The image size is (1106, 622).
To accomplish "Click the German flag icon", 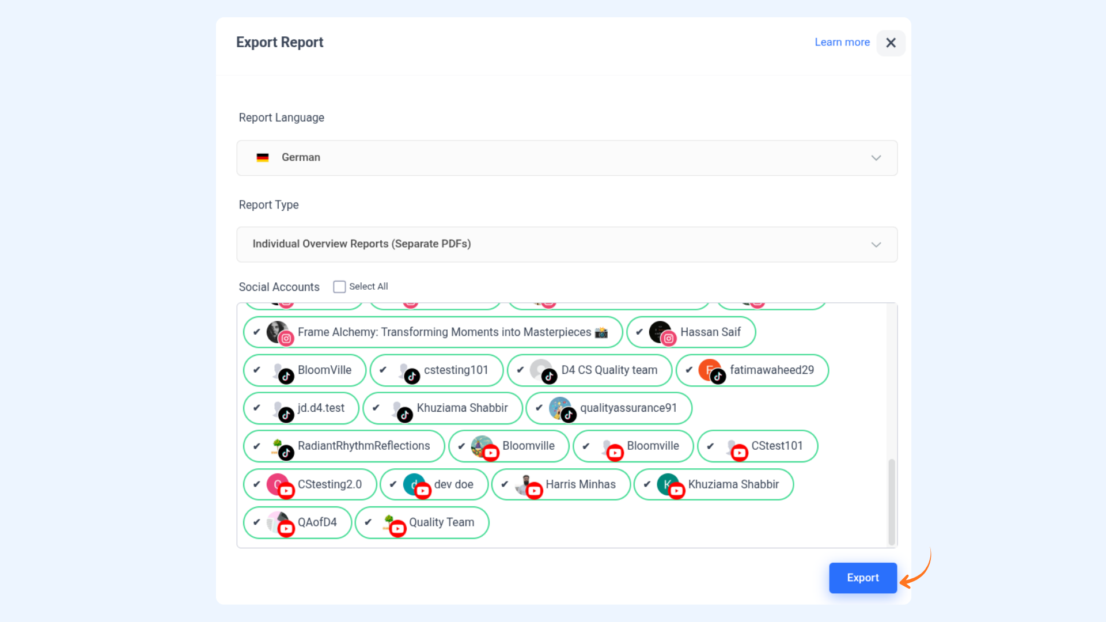I will (x=263, y=158).
